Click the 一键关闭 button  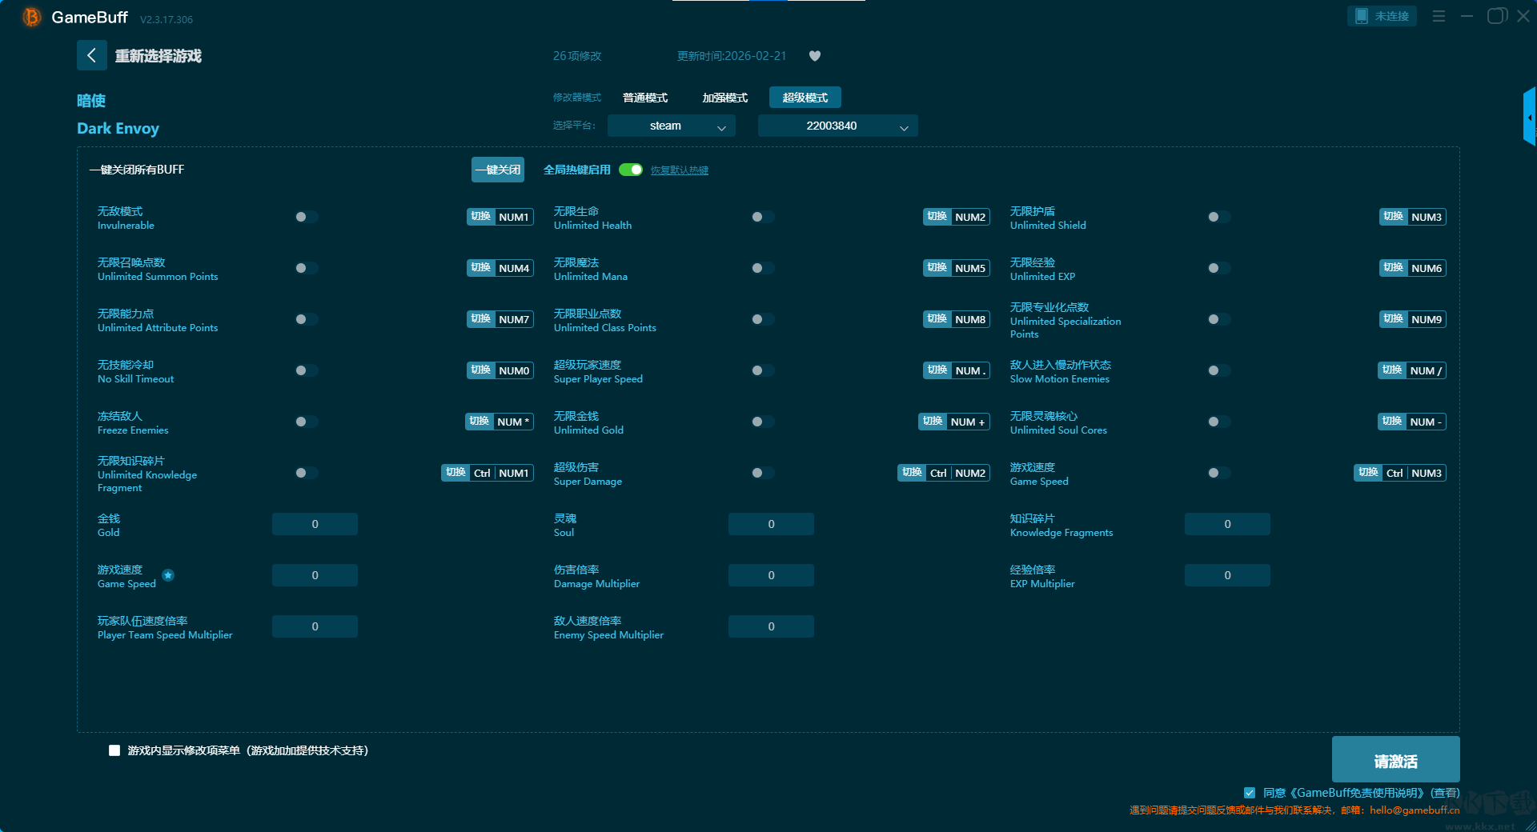coord(497,170)
